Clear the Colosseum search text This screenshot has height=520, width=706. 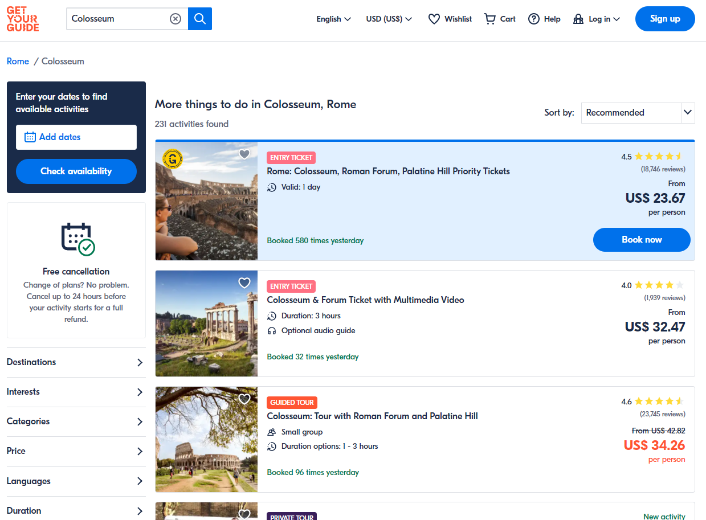176,19
